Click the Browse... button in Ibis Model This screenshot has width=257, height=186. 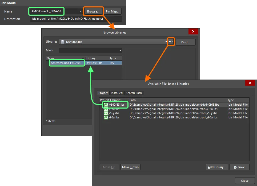click(x=93, y=11)
